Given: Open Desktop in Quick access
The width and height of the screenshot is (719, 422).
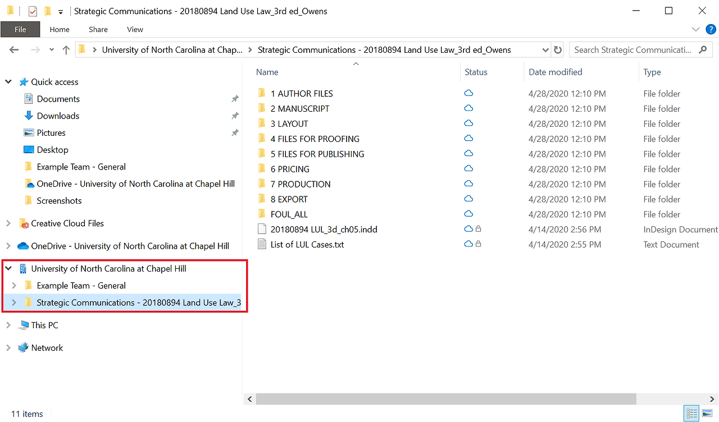Looking at the screenshot, I should (52, 150).
